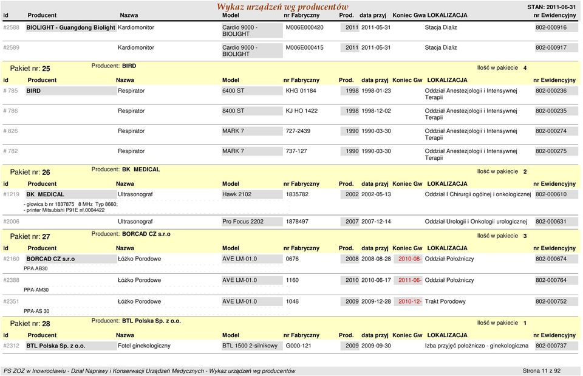Click the 'Pakiet nr: 26' header
Image resolution: width=583 pixels, height=376 pixels.
coord(30,172)
